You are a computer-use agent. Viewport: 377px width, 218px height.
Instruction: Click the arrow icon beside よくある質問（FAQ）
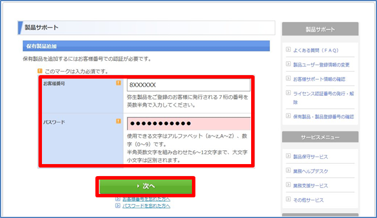click(x=288, y=49)
